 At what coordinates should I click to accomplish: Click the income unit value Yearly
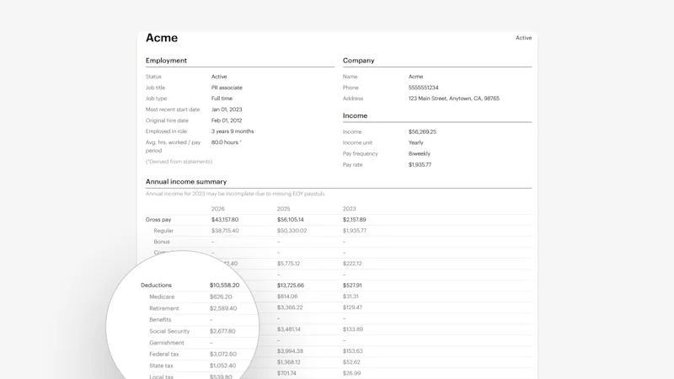(x=415, y=142)
